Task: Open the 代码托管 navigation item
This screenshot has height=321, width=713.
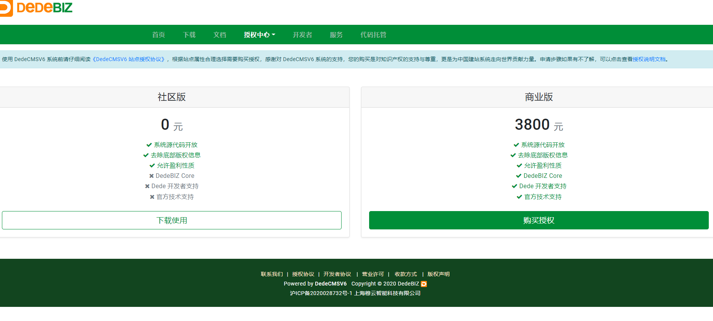Action: click(x=373, y=35)
